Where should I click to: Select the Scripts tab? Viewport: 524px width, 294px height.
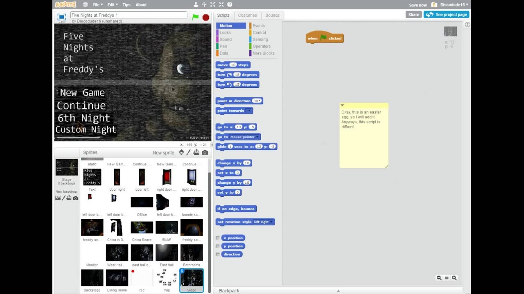click(223, 15)
